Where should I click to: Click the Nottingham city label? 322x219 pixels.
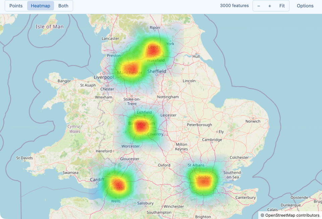(x=168, y=97)
